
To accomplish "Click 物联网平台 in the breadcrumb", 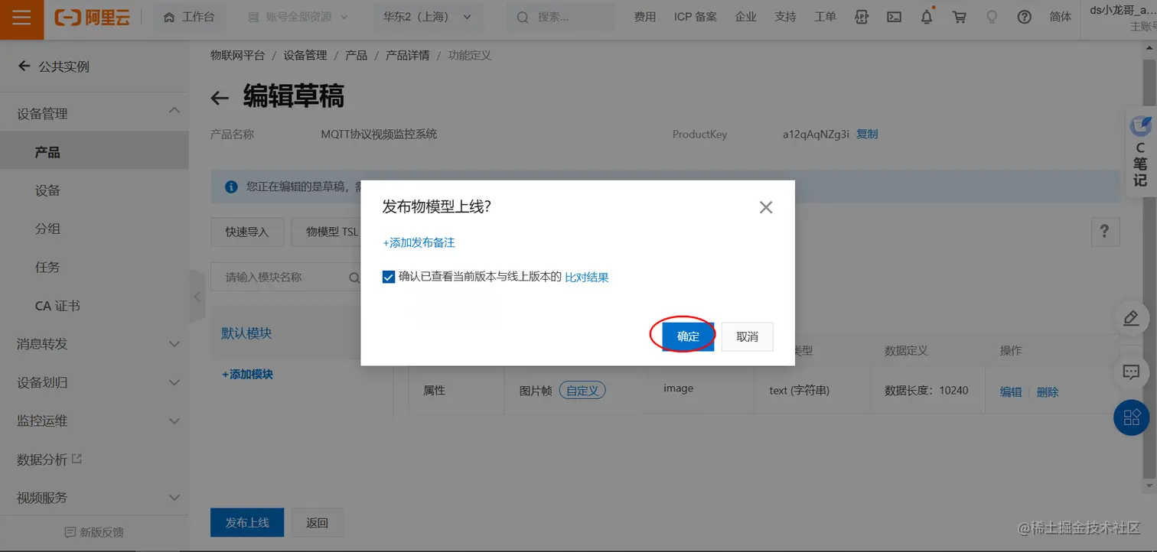I will (x=237, y=55).
